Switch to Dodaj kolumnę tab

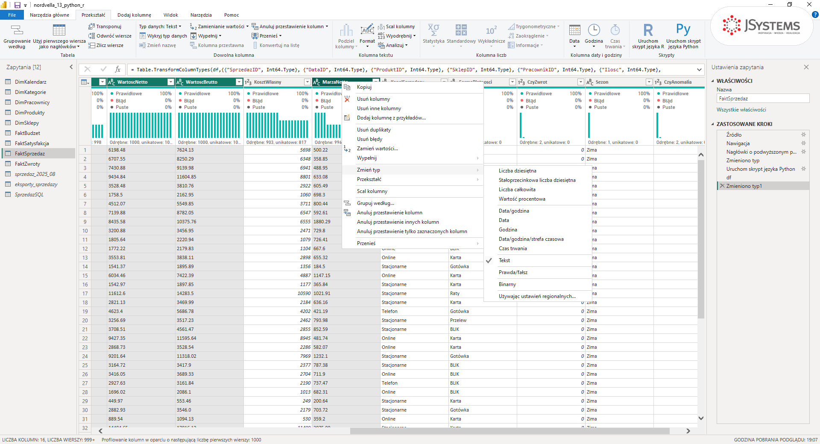(x=134, y=15)
